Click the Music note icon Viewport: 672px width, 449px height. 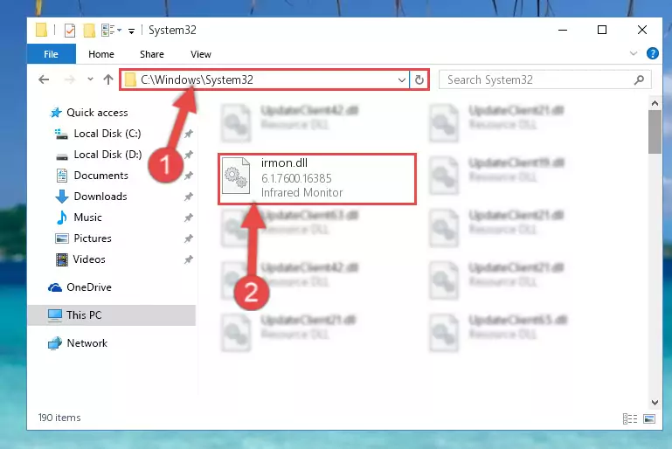coord(62,218)
